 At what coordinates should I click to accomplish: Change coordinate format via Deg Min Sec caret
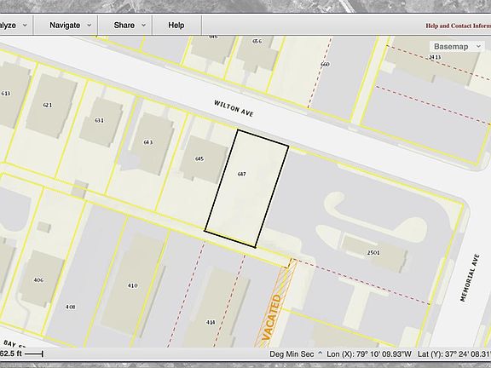pyautogui.click(x=320, y=354)
